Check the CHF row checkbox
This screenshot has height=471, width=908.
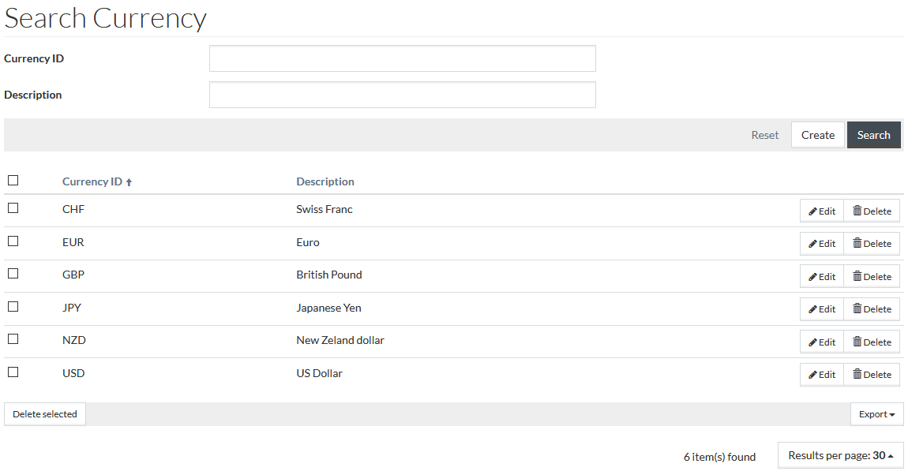(13, 207)
